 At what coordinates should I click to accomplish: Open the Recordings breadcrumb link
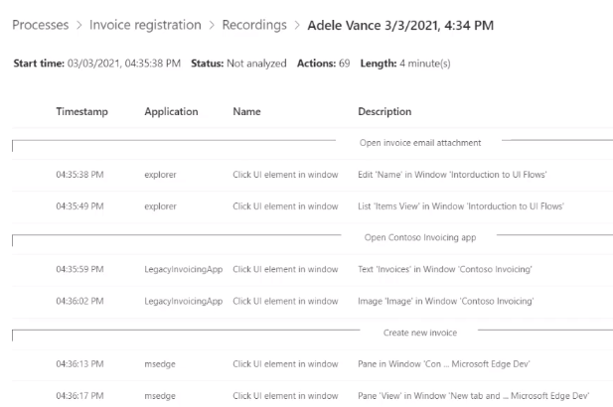[x=254, y=25]
